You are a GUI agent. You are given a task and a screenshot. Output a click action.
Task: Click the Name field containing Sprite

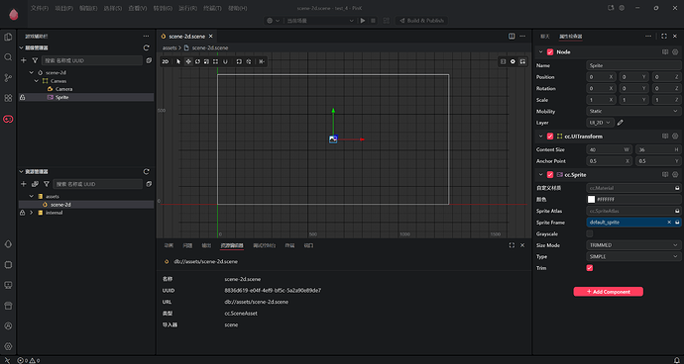click(x=633, y=65)
